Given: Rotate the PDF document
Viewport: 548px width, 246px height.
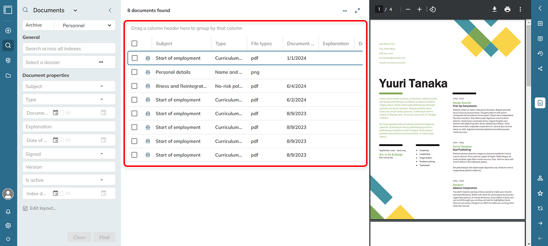Looking at the screenshot, I should [x=433, y=9].
